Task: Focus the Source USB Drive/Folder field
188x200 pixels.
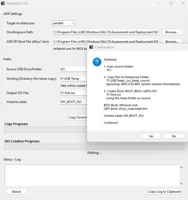Action: tap(73, 69)
